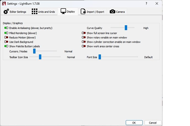Disable the Enable Antialiasing toggle
This screenshot has height=126, width=190.
[x=6, y=28]
